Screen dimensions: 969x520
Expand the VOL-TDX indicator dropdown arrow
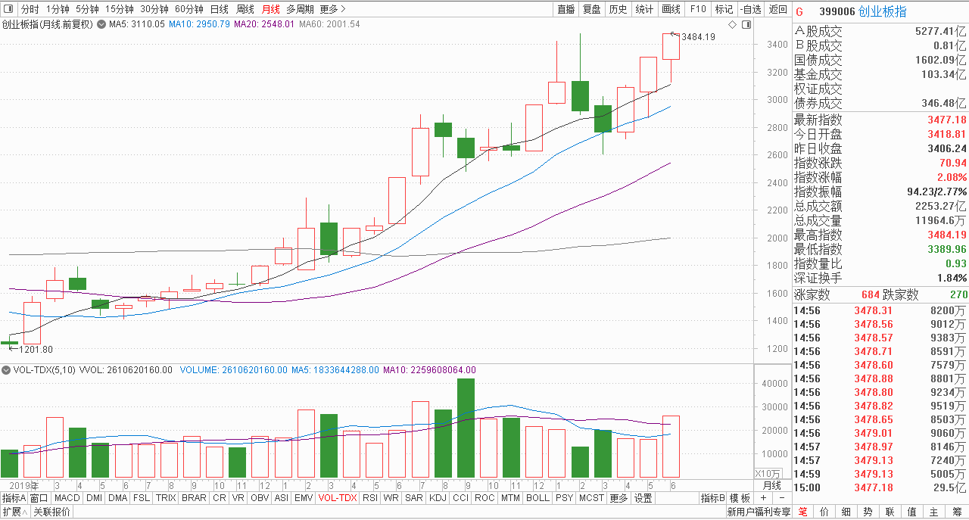click(6, 370)
